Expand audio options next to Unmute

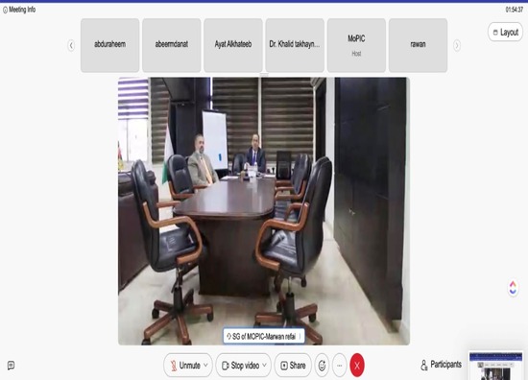[x=206, y=366]
